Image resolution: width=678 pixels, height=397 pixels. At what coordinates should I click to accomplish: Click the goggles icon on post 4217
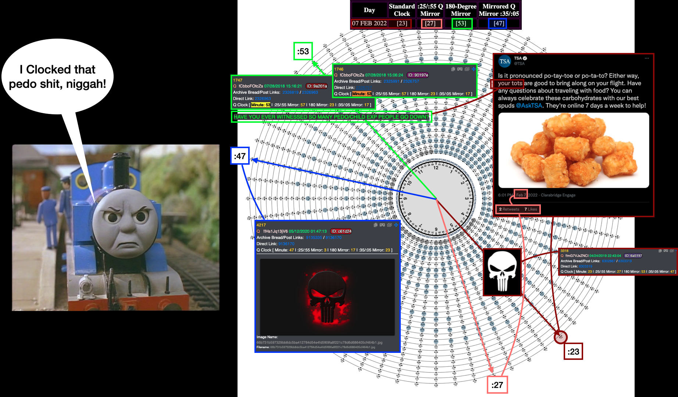pos(382,225)
